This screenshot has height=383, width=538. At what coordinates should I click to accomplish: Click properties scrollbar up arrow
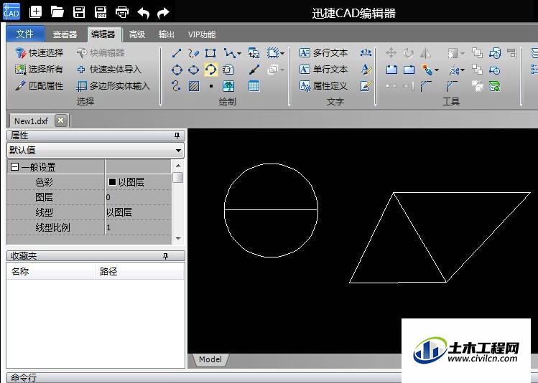coord(178,166)
